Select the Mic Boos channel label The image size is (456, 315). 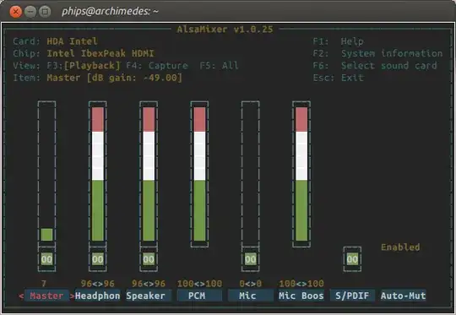(301, 296)
